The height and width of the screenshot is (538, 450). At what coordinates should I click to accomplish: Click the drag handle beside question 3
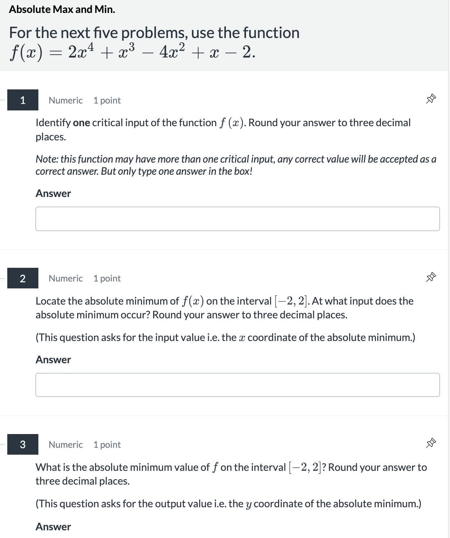click(x=2, y=444)
